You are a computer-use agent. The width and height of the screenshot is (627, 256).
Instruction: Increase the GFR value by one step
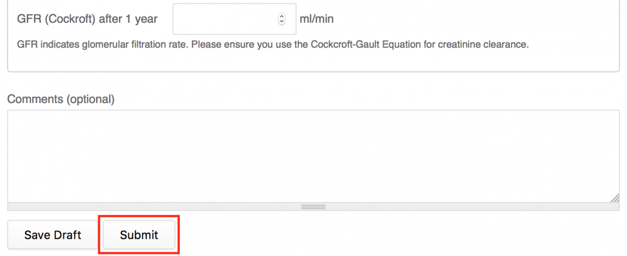click(x=282, y=16)
